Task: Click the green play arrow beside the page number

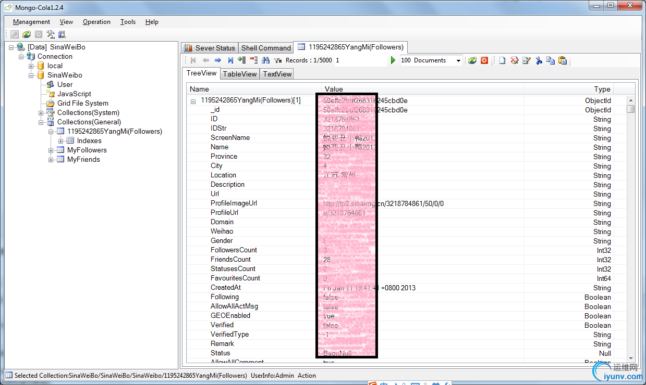Action: 393,60
